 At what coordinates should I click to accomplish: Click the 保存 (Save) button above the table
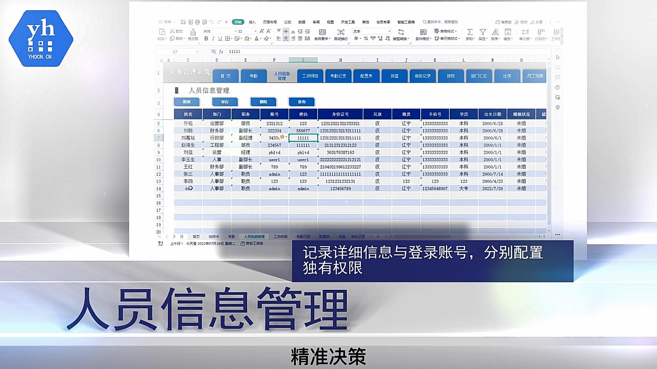225,102
